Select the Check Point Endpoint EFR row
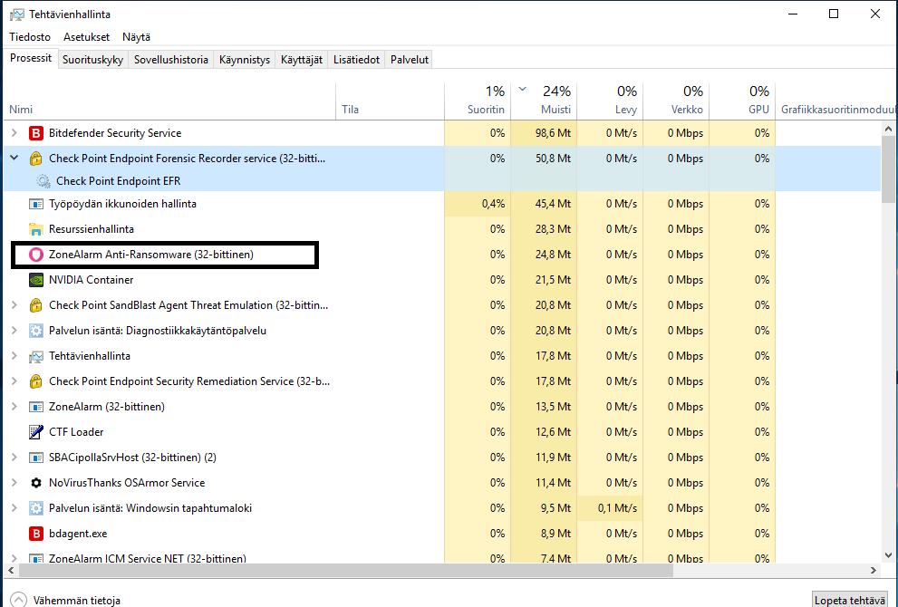898x607 pixels. click(442, 181)
